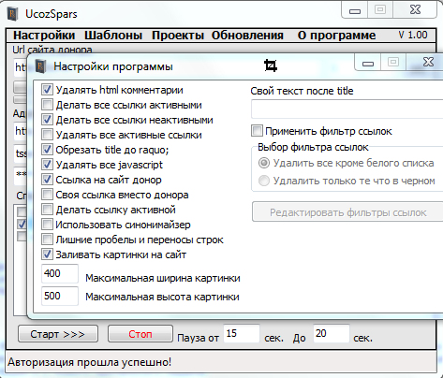Click 'Редактировать фильтры ссылок' button
This screenshot has height=378, width=443.
click(347, 212)
